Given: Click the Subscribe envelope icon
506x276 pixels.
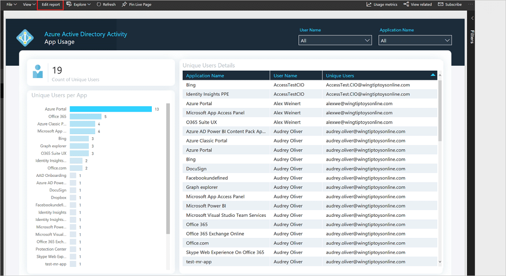Looking at the screenshot, I should point(441,4).
